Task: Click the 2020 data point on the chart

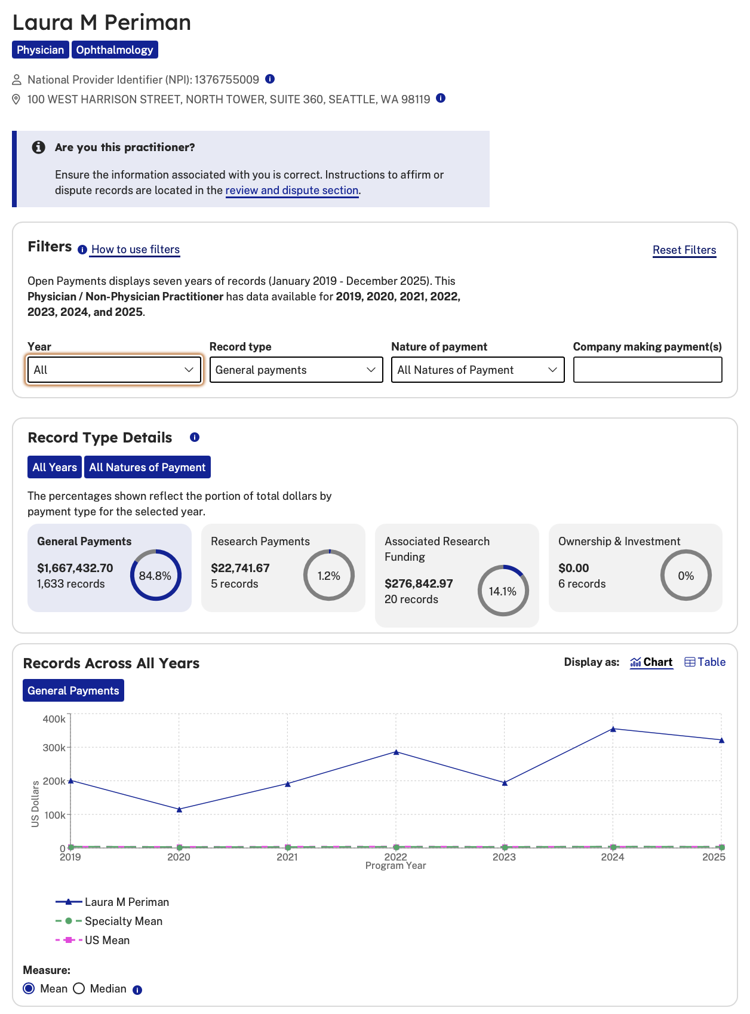Action: 179,809
